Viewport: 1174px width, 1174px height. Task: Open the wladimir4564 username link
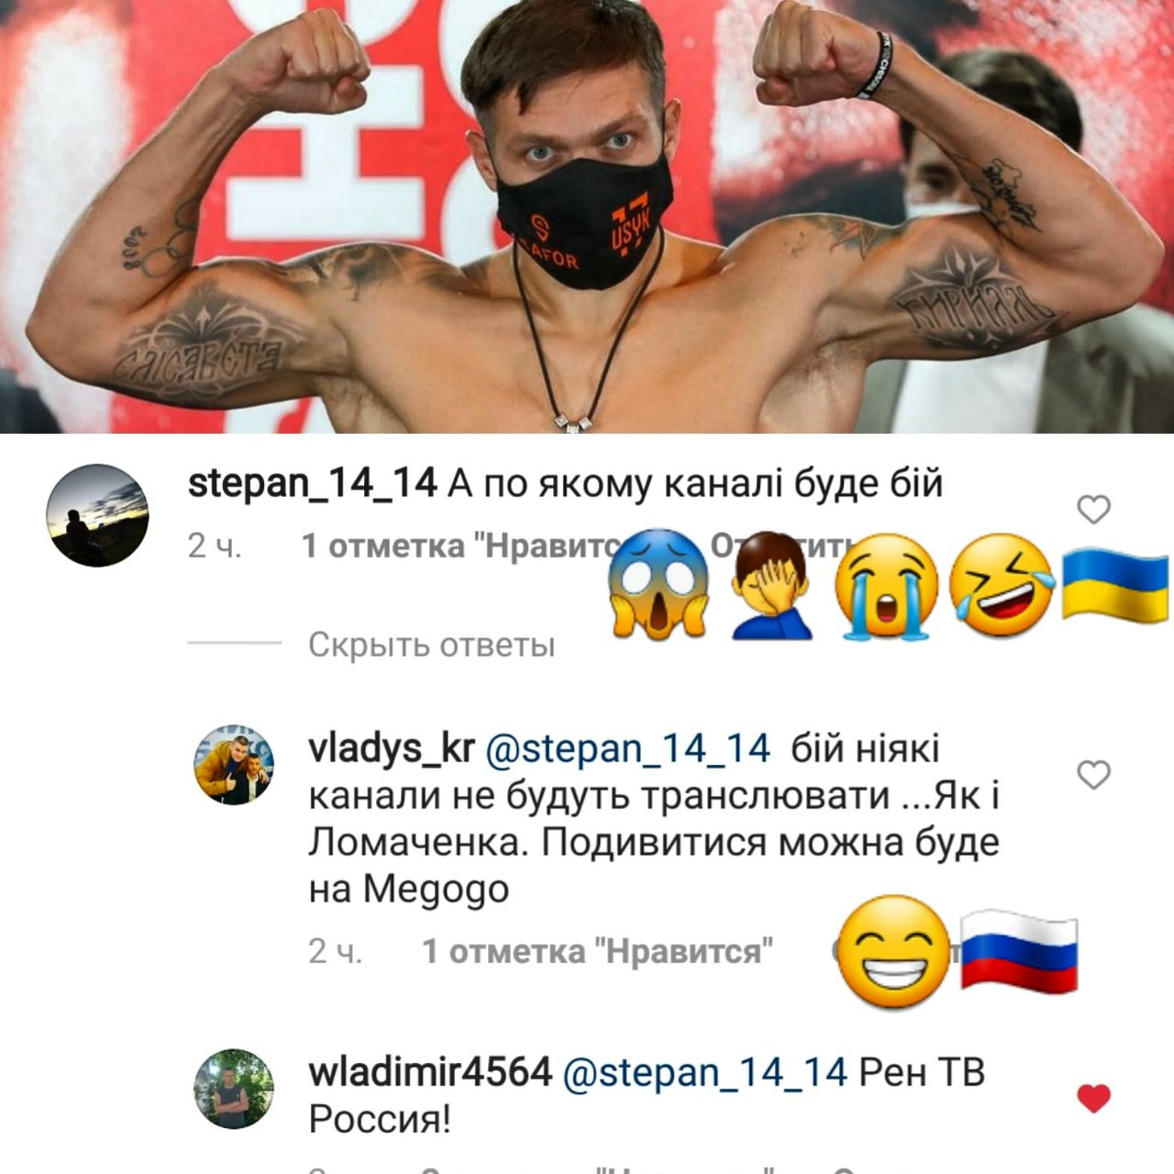pos(430,1072)
